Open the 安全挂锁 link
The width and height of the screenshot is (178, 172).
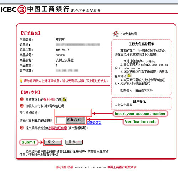tap(49, 99)
